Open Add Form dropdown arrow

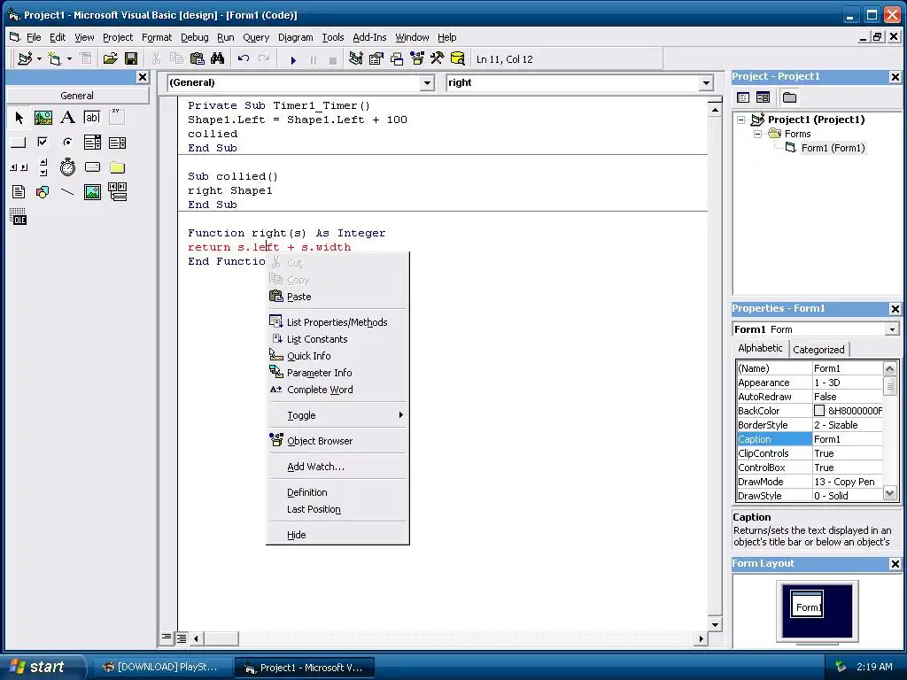(x=69, y=59)
